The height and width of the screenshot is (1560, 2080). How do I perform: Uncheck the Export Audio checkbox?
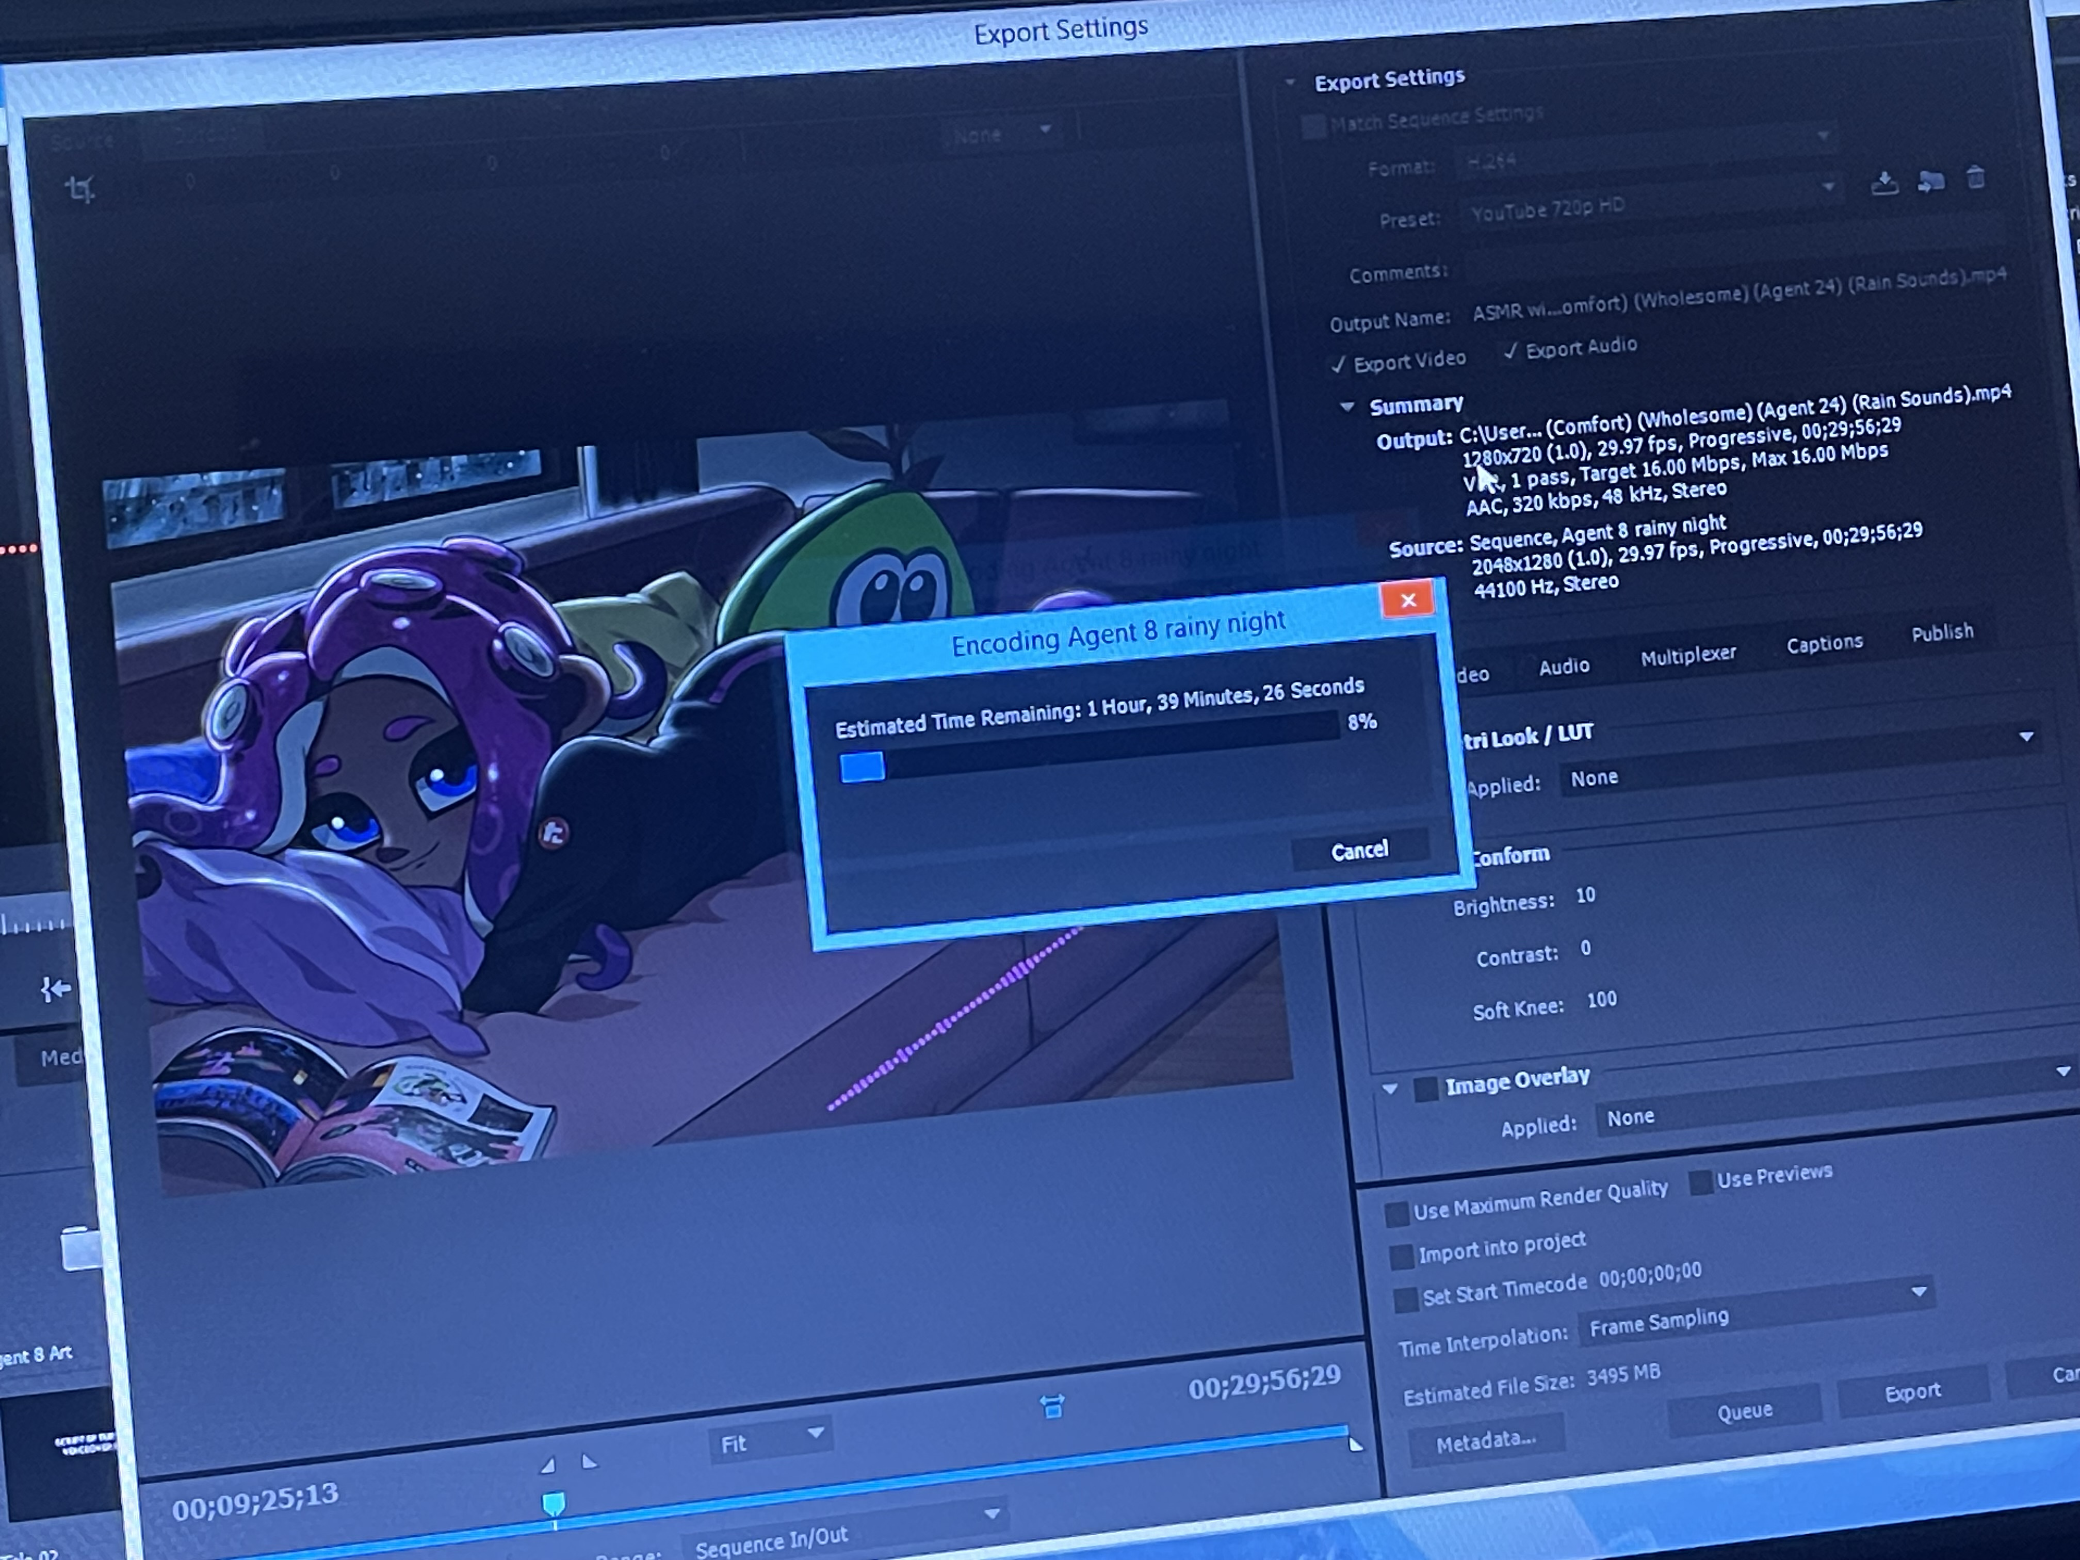(x=1510, y=351)
